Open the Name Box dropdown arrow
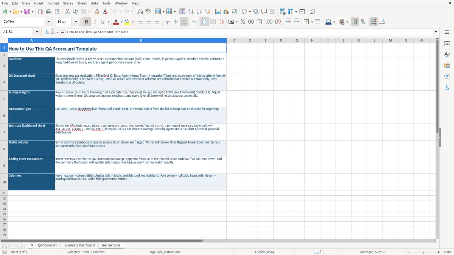This screenshot has width=454, height=255. (37, 32)
